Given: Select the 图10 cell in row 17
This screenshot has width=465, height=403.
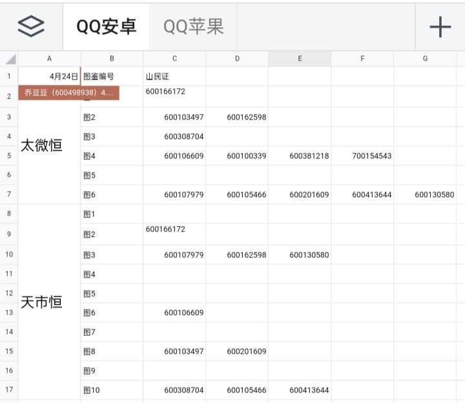Looking at the screenshot, I should click(112, 390).
